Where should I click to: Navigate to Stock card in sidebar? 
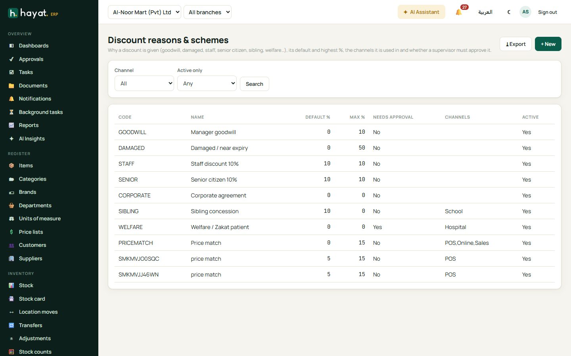[x=32, y=299]
